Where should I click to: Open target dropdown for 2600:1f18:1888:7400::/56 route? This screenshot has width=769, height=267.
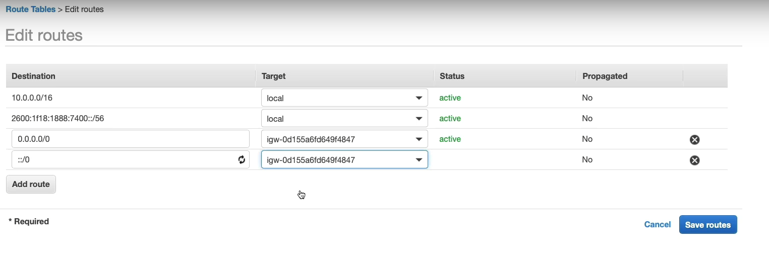coord(344,119)
